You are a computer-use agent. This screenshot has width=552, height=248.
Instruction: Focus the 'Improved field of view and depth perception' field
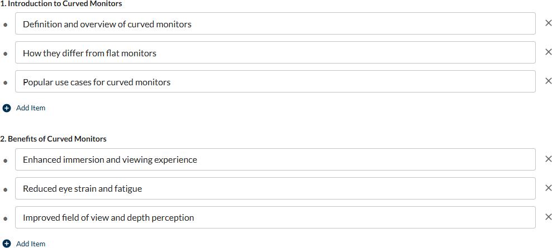point(275,217)
